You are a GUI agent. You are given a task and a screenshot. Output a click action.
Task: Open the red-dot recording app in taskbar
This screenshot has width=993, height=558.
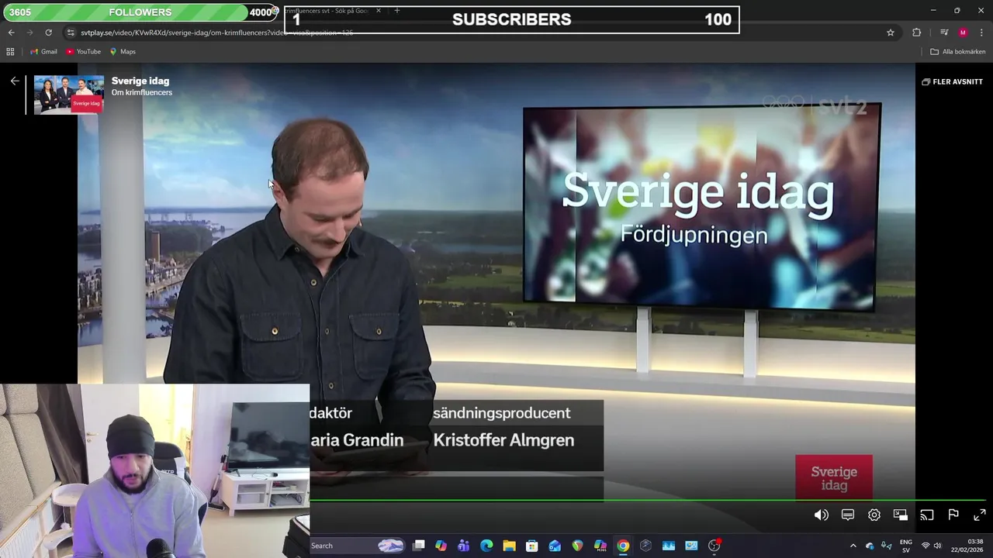click(714, 546)
